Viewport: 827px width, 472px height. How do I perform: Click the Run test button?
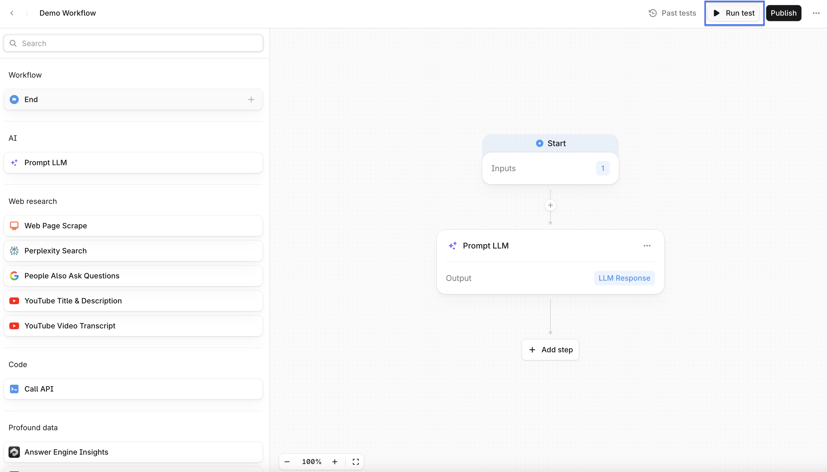click(734, 13)
